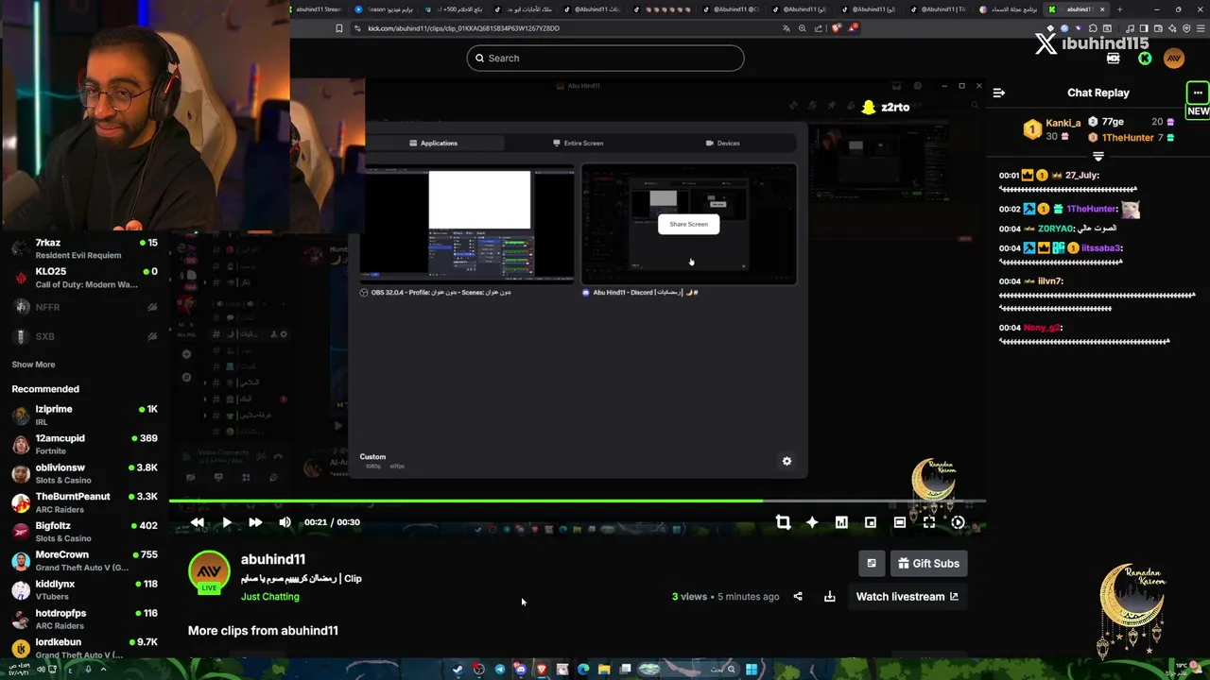Close the active Kick clip tab
Image resolution: width=1210 pixels, height=680 pixels.
click(1102, 9)
